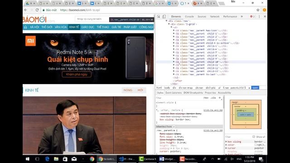Expand the nav__parent is-last li node

click(x=174, y=74)
